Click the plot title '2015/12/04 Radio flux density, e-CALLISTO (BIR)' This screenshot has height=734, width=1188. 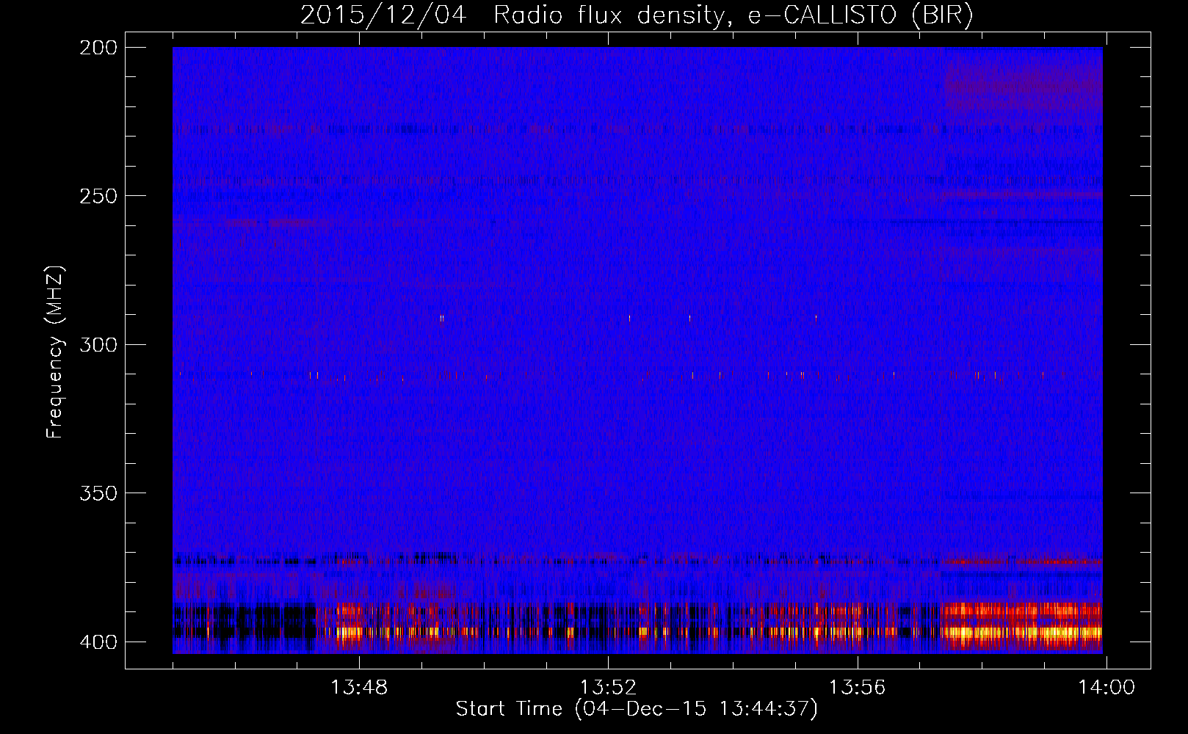[x=637, y=15]
